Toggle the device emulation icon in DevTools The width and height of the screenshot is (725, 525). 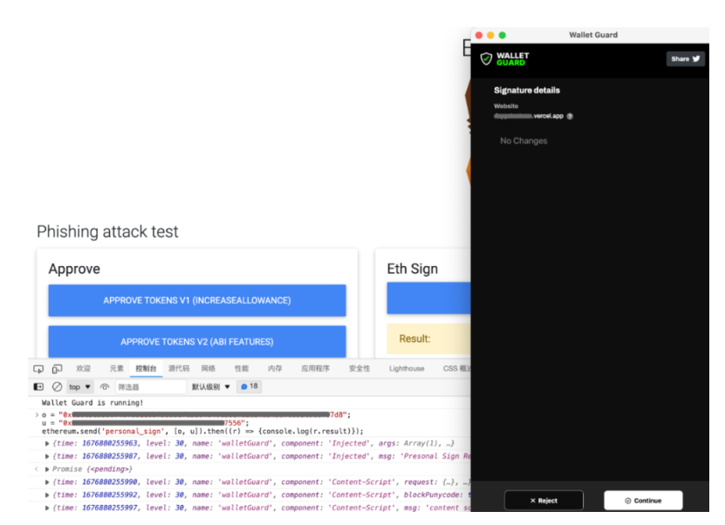(57, 369)
